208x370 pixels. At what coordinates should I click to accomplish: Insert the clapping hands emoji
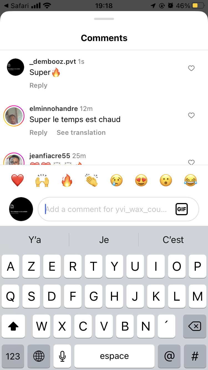click(92, 181)
